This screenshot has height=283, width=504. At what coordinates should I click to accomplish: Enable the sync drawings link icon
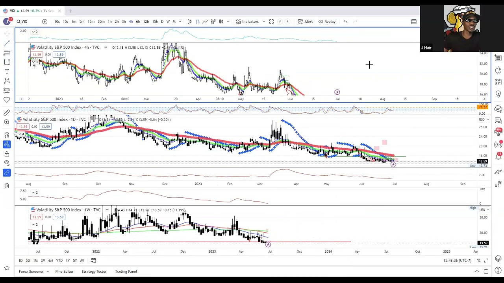[7, 173]
